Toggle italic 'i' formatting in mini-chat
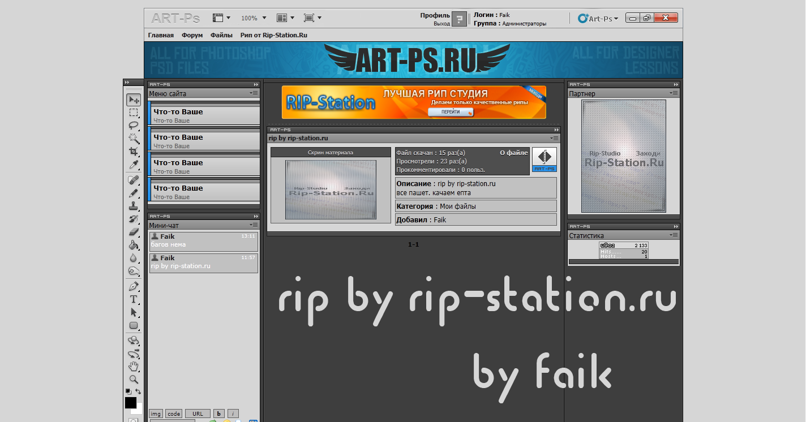The width and height of the screenshot is (806, 422). 233,414
